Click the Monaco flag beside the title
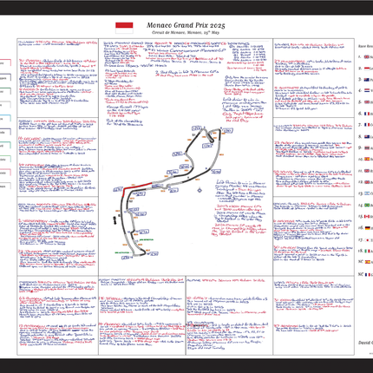This screenshot has width=373, height=373. click(x=124, y=28)
